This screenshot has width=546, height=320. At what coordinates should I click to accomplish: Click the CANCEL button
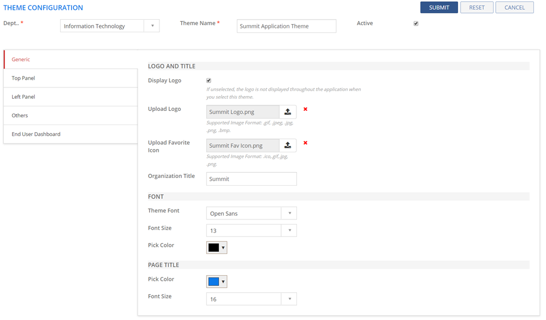point(514,8)
